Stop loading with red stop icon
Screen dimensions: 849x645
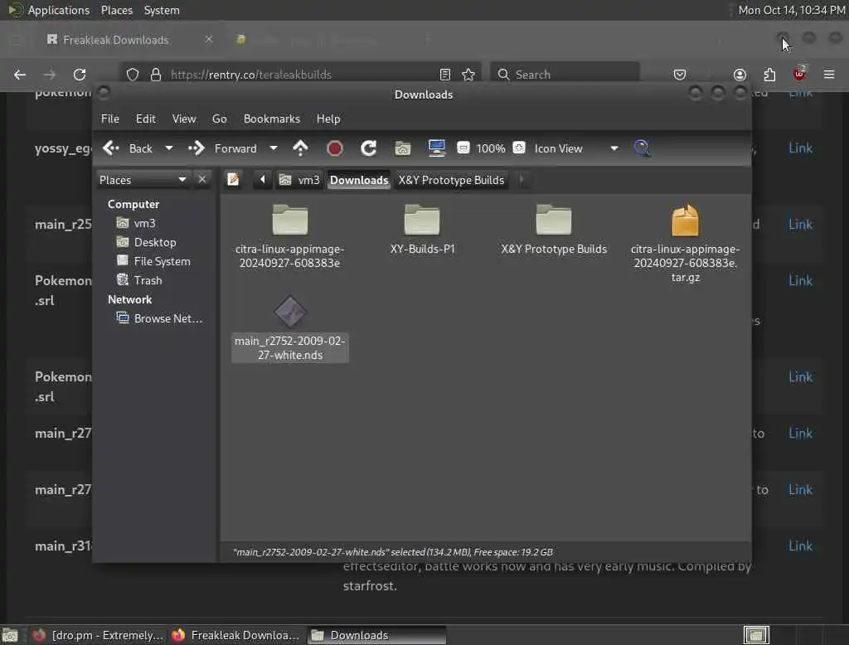click(x=335, y=148)
